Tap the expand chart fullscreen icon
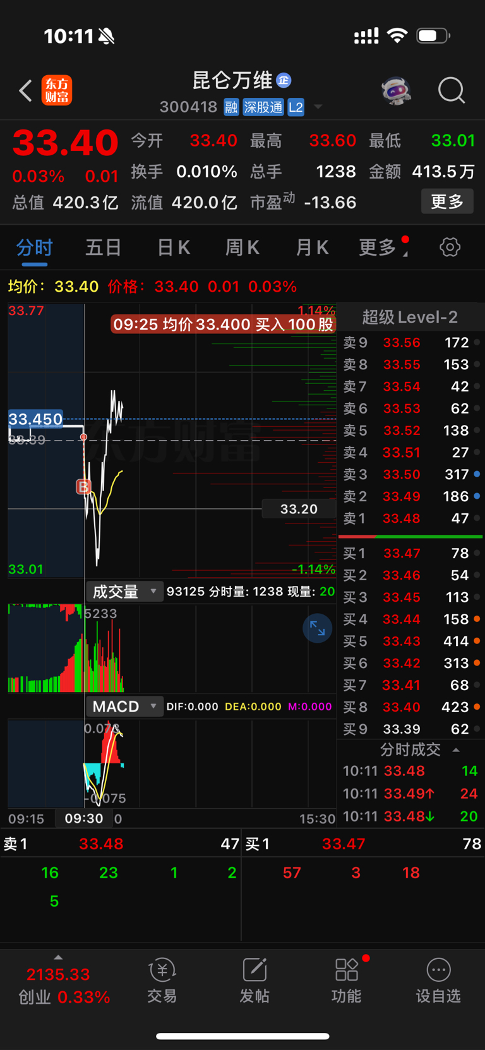This screenshot has width=485, height=1050. [317, 628]
